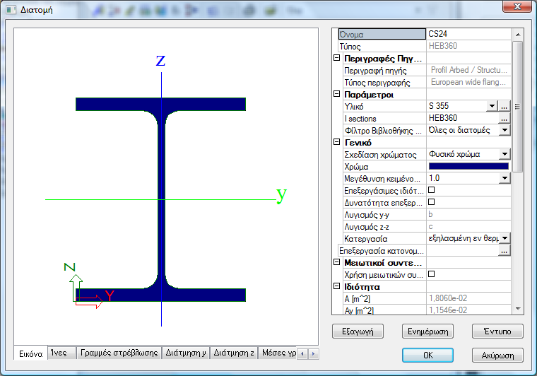This screenshot has width=537, height=376.
Task: Select the Τύπος HEB360 value
Action: tap(468, 46)
